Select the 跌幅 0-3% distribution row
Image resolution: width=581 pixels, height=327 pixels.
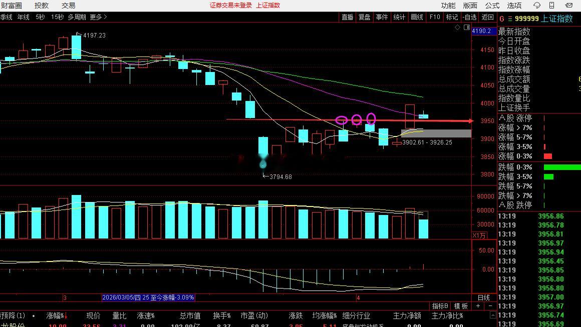539,167
